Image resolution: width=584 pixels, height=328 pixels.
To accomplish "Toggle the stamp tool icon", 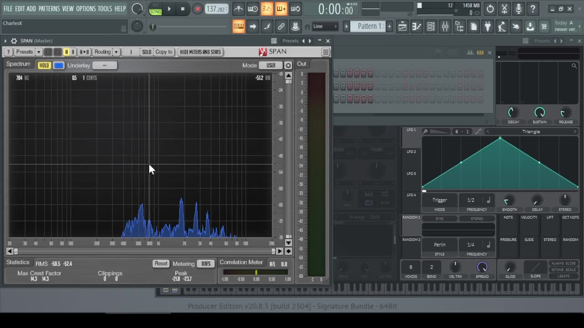I will [x=295, y=26].
